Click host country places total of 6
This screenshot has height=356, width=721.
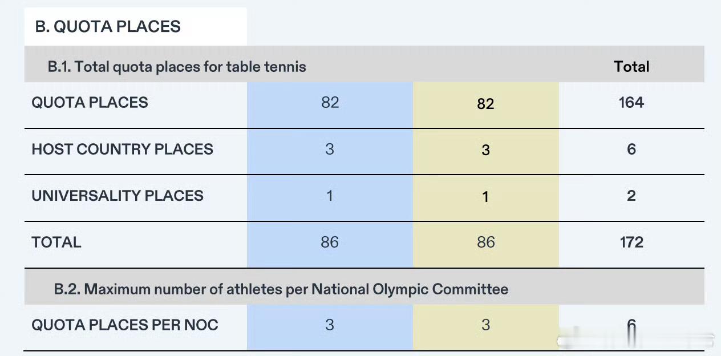click(631, 149)
